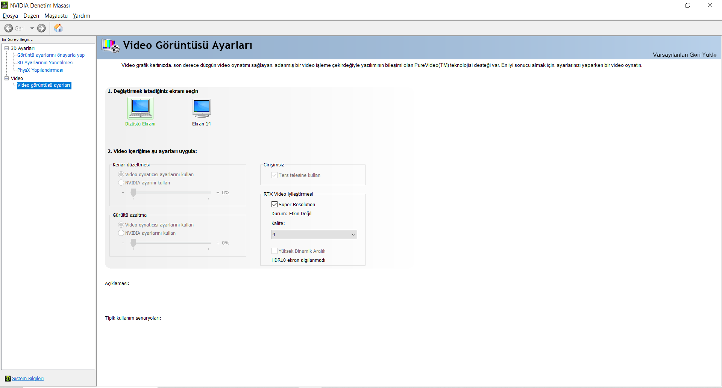
Task: Click the 'Durum: Etkin Değil' status text
Action: 291,214
